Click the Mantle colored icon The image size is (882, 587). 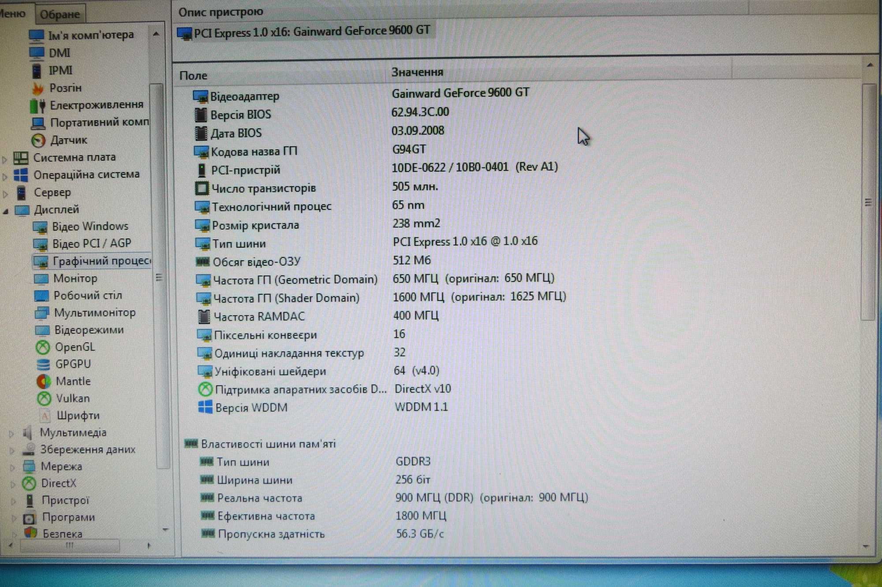point(44,382)
